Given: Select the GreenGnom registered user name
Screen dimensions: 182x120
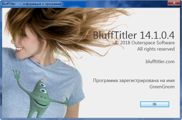Looking at the screenshot, I should 162,87.
